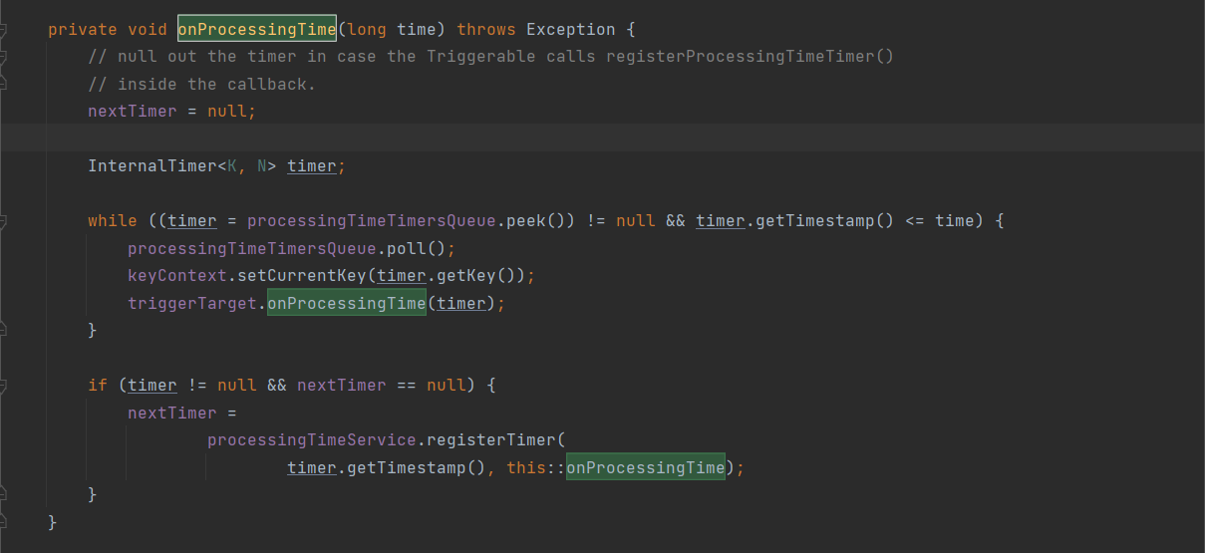1205x553 pixels.
Task: Click the 'long' parameter type keyword
Action: 367,29
